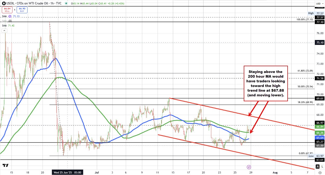325x175 pixels.
Task: Click the 65.27 price axis label
Action: [x=319, y=142]
